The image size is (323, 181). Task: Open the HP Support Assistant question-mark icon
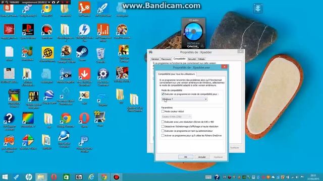point(9,122)
